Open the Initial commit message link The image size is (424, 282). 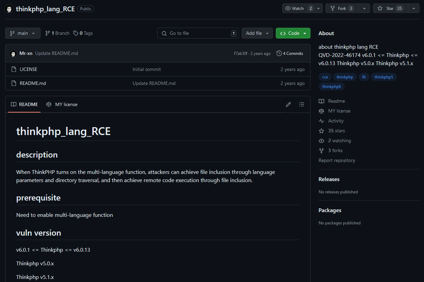click(x=147, y=69)
